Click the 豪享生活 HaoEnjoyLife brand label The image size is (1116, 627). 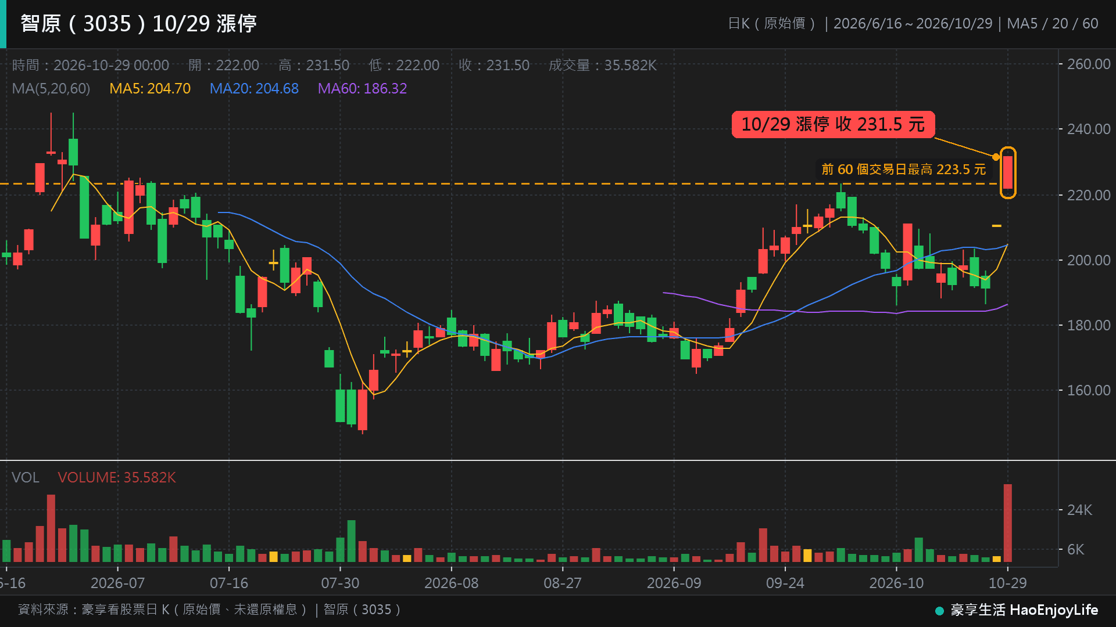tap(1024, 610)
